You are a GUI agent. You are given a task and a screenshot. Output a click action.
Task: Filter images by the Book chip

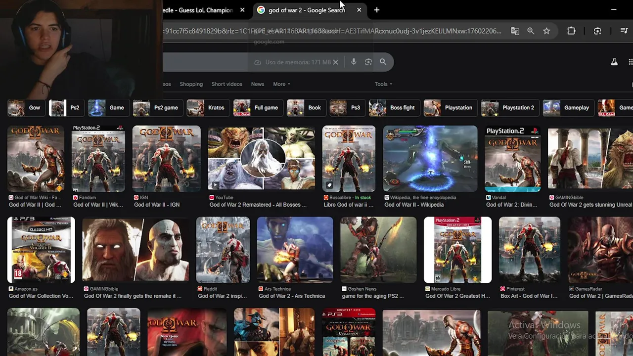point(306,108)
